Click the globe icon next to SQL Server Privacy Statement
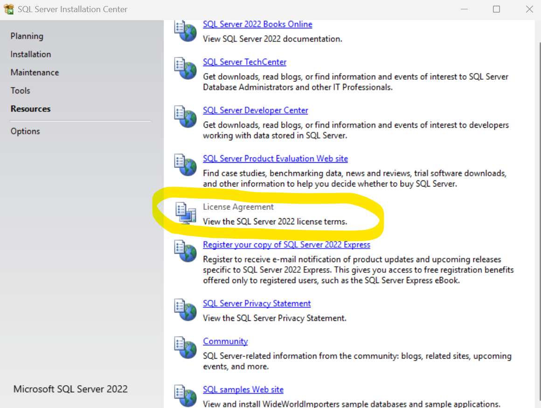This screenshot has width=541, height=408. [186, 310]
